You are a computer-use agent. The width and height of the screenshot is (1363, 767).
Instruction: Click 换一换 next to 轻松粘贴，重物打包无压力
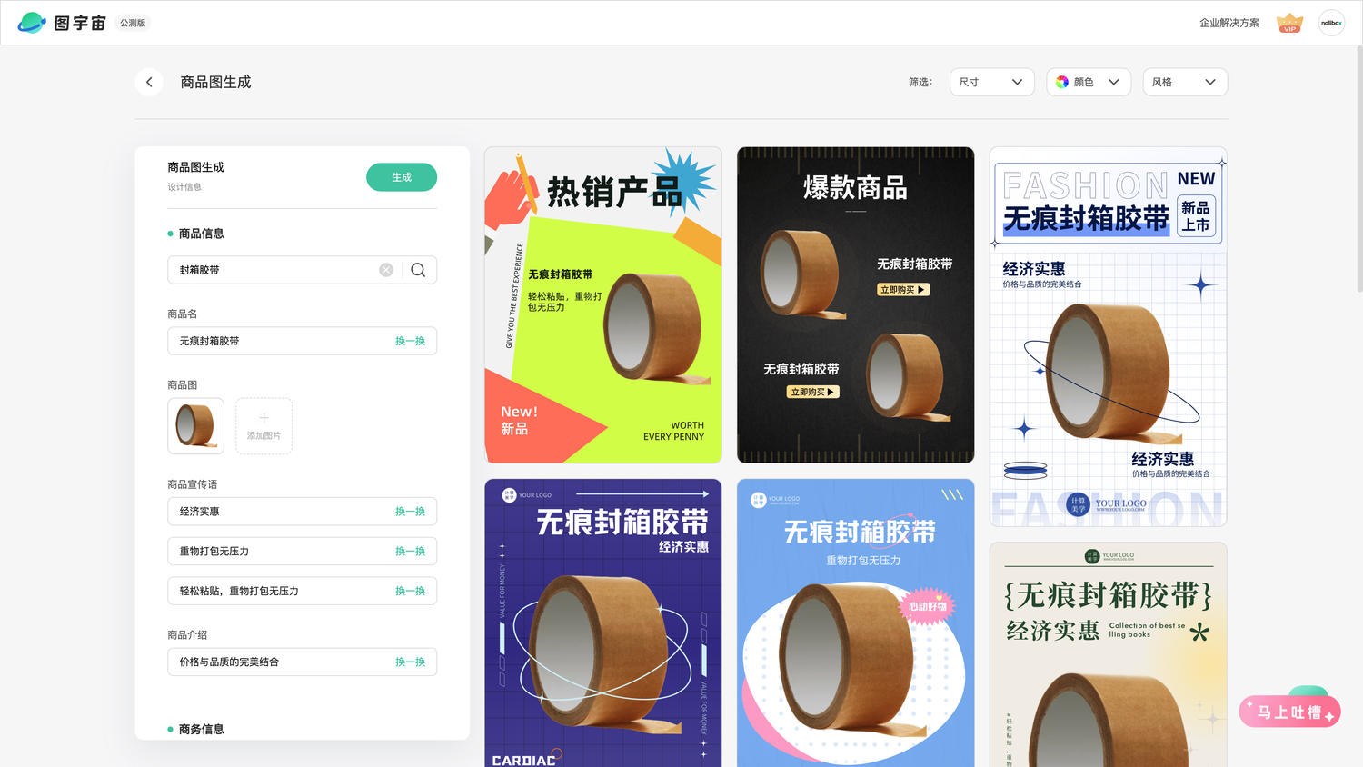click(x=410, y=591)
